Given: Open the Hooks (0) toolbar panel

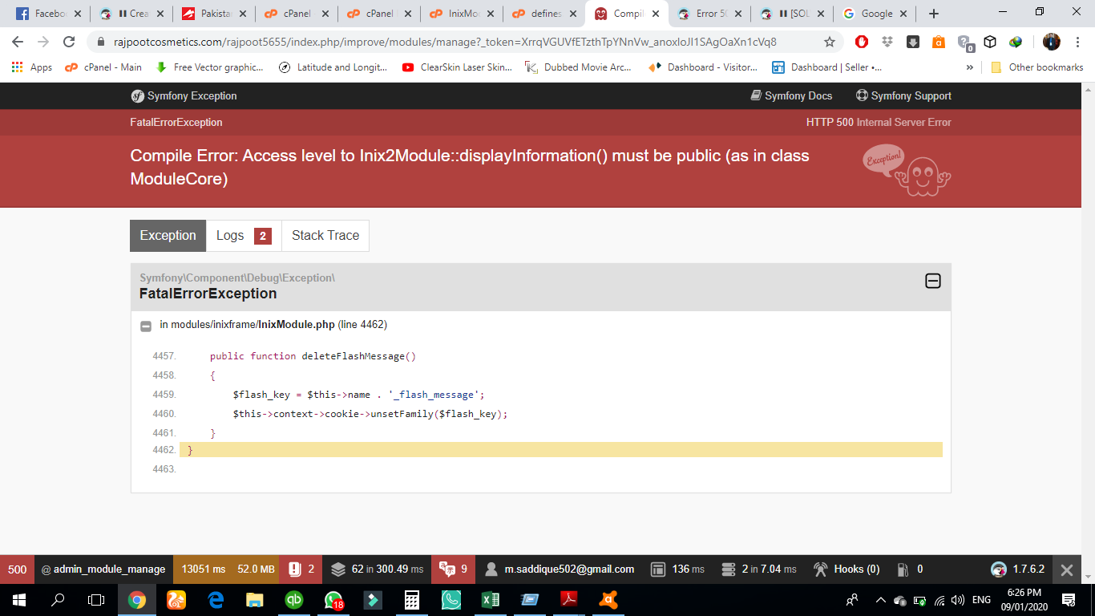Looking at the screenshot, I should click(x=846, y=569).
